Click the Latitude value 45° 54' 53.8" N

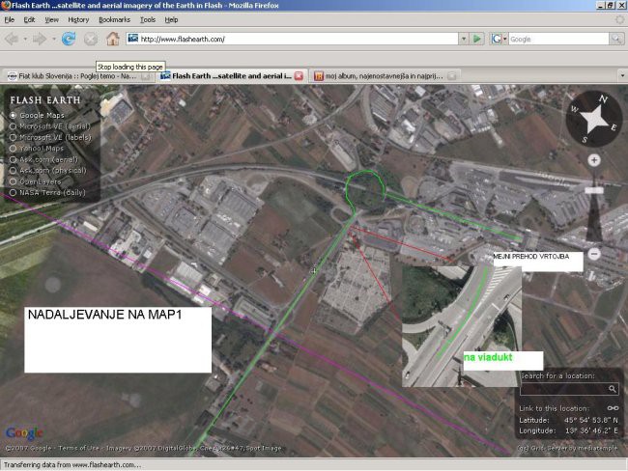pos(590,420)
